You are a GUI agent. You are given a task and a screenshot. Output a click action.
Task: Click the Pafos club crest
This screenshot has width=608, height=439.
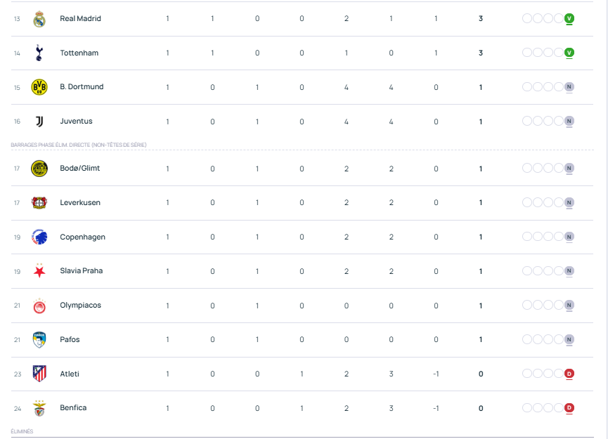[x=39, y=340]
